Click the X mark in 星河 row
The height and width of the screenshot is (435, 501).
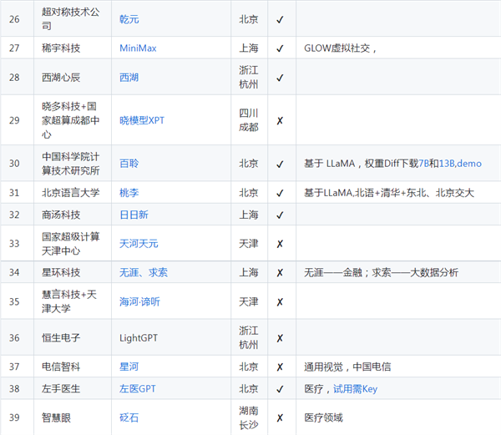[280, 367]
